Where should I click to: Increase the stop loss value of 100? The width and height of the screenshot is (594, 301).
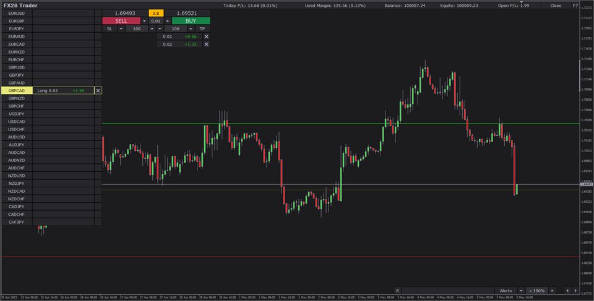point(152,28)
